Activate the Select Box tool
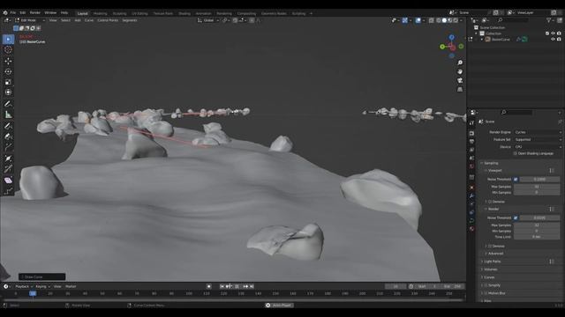This screenshot has height=317, width=565. (8, 39)
